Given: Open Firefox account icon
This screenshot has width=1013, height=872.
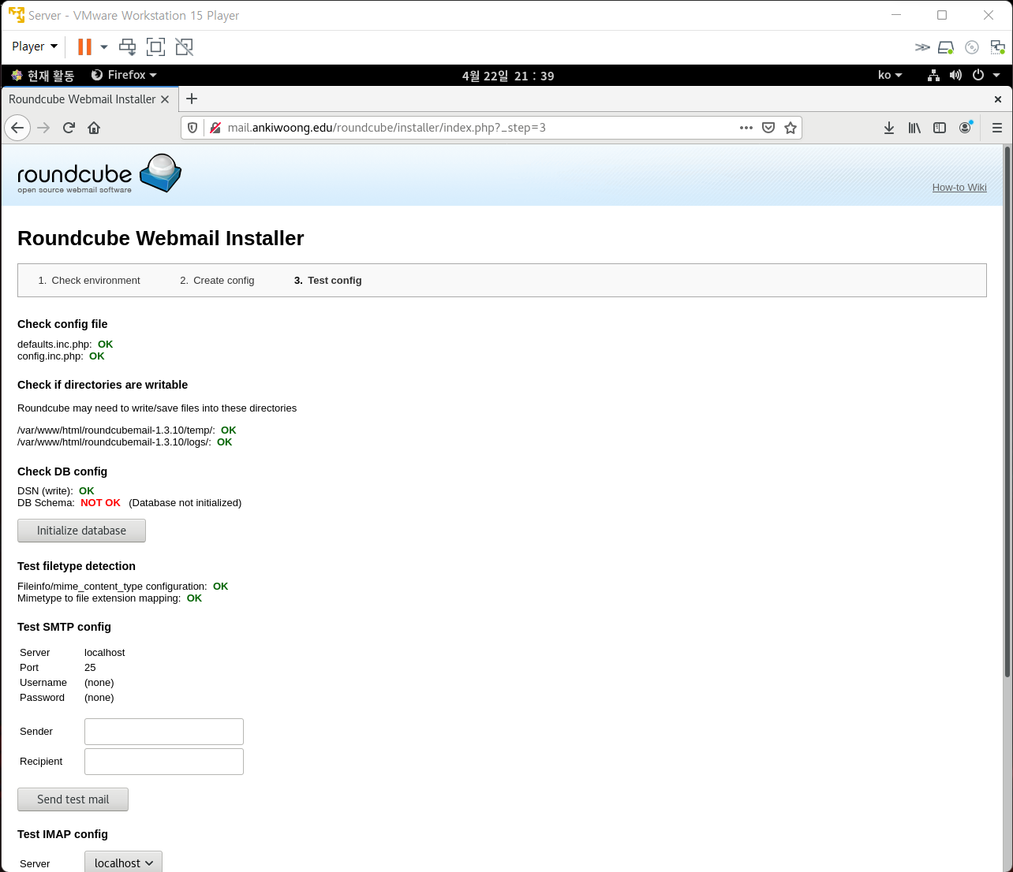Looking at the screenshot, I should 965,128.
